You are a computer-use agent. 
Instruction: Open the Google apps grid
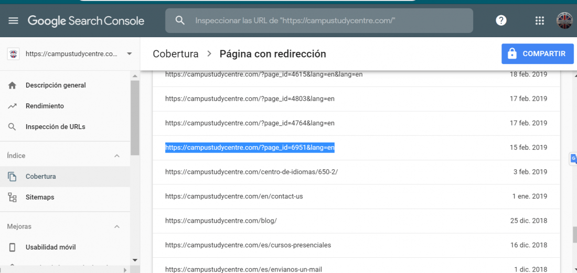pyautogui.click(x=539, y=20)
